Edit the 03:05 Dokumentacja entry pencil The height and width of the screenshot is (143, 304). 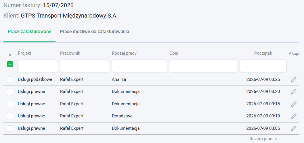pyautogui.click(x=294, y=128)
